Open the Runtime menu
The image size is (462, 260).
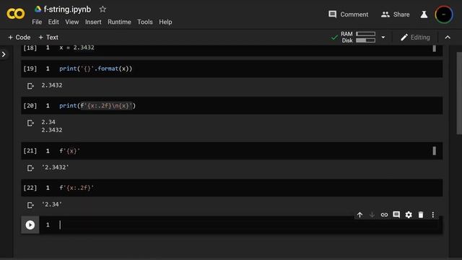[119, 22]
